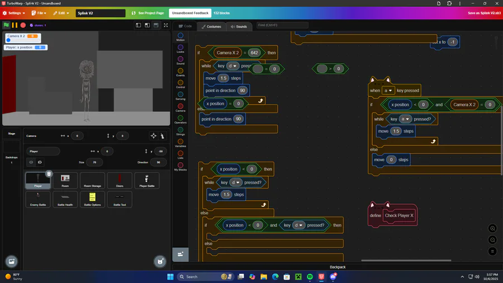Show the sprite with the eye icon
Image resolution: width=503 pixels, height=283 pixels.
tap(31, 162)
